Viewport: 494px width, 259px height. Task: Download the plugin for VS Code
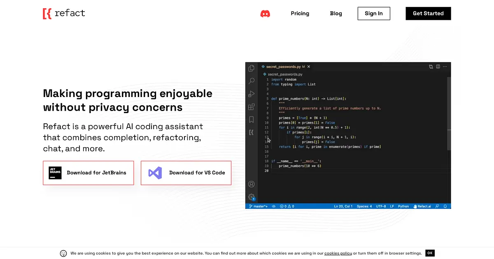click(186, 173)
